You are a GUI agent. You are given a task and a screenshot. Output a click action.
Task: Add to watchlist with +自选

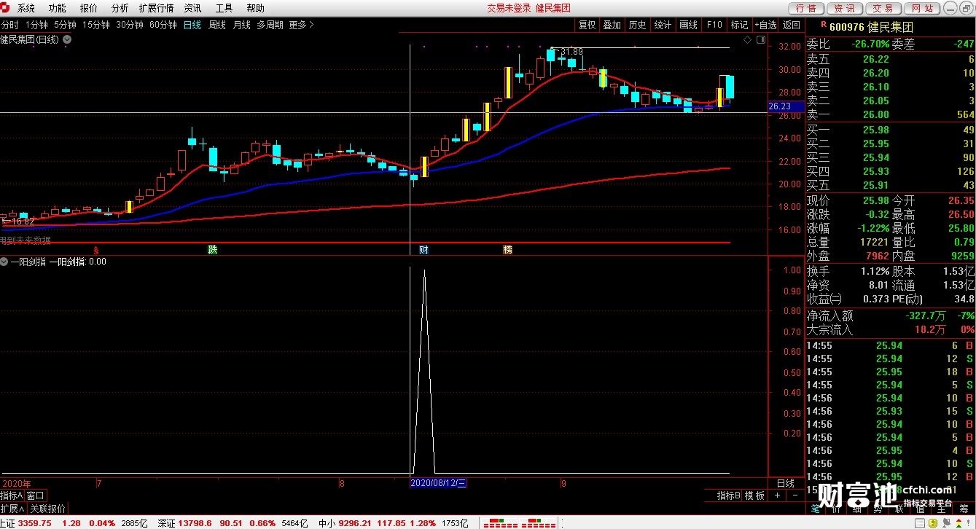765,25
